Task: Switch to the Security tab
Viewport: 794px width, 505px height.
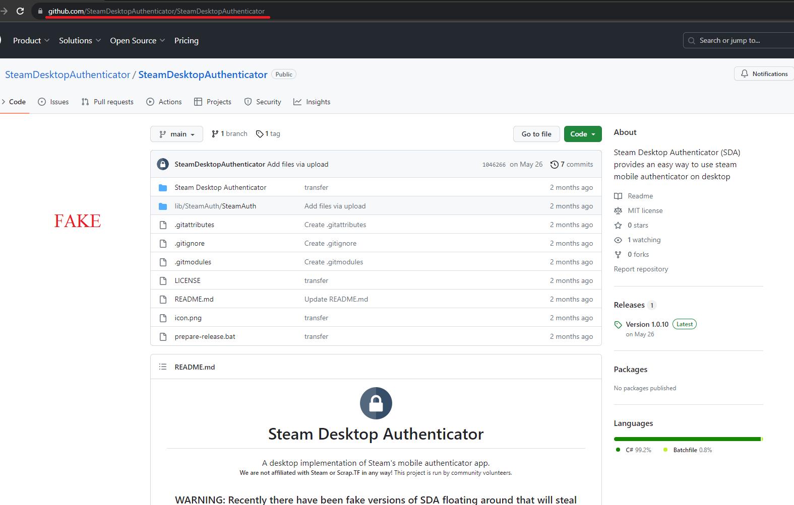Action: pyautogui.click(x=263, y=102)
